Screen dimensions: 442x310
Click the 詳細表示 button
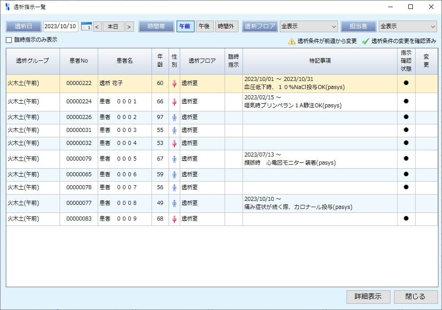pos(368,297)
